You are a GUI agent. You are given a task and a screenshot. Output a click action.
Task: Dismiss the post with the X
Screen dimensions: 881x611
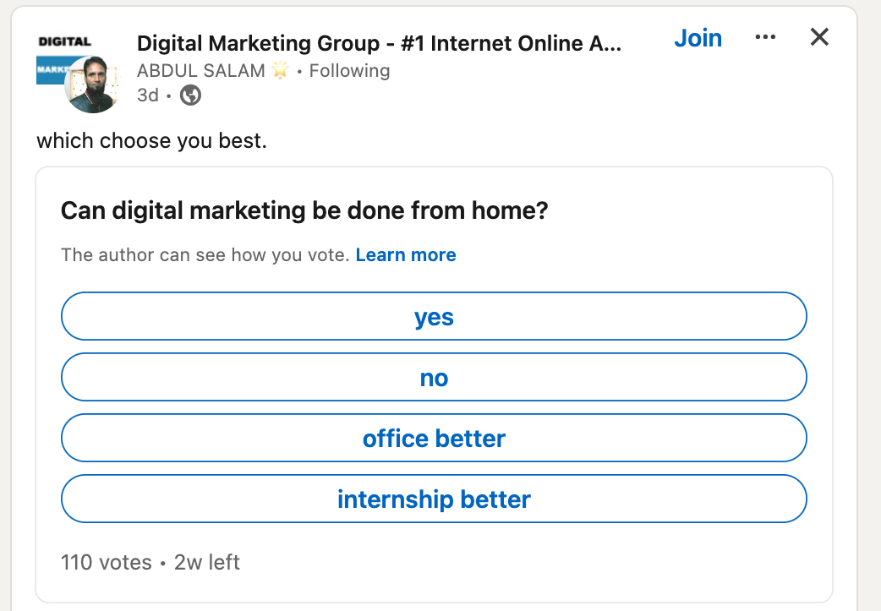point(818,37)
